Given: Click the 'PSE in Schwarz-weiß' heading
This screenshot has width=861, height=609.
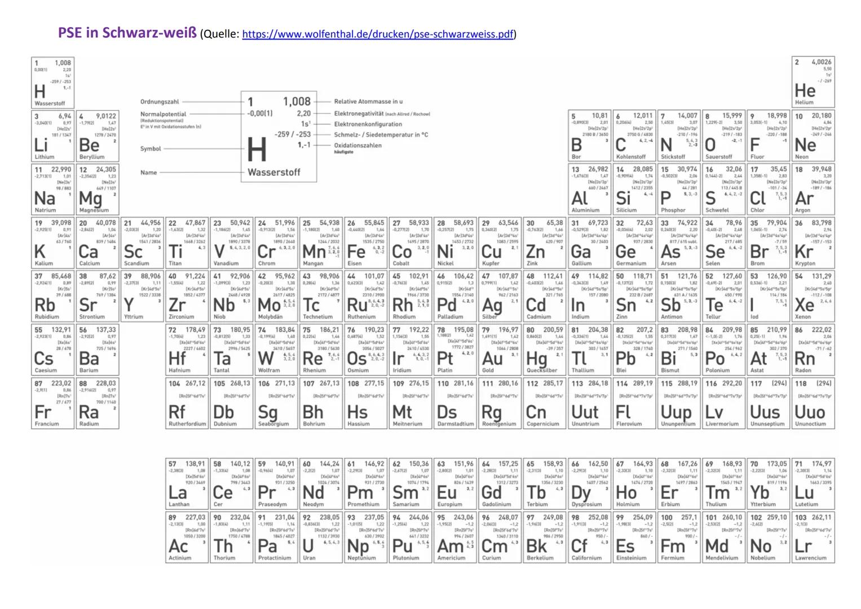Looking at the screenshot, I should pyautogui.click(x=127, y=33).
